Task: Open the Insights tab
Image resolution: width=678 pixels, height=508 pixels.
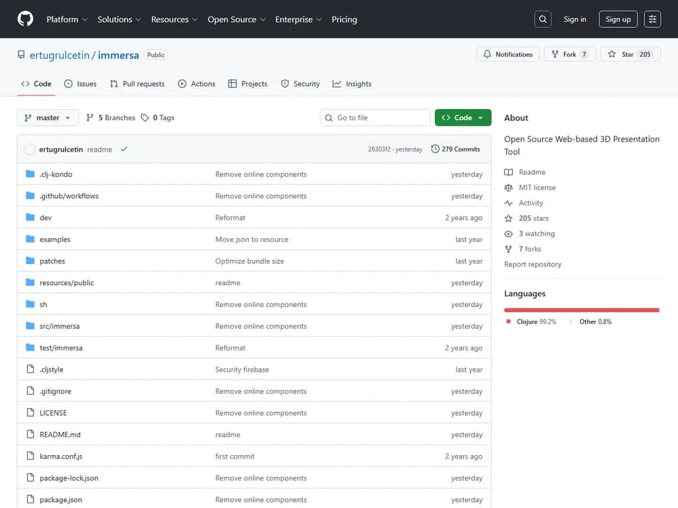Action: 352,84
